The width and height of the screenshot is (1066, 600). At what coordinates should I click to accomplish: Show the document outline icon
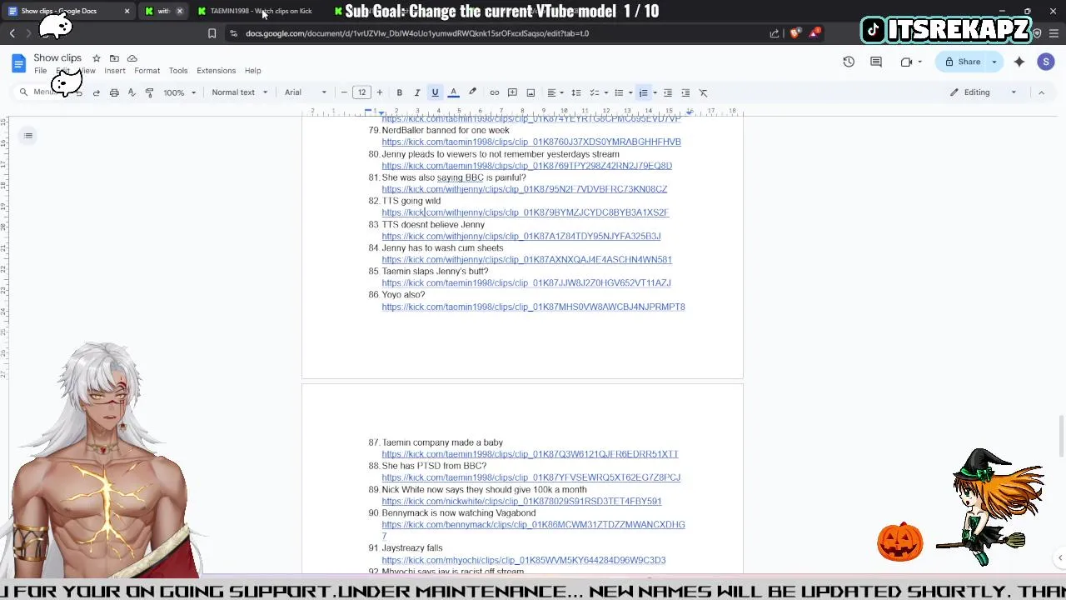[28, 136]
